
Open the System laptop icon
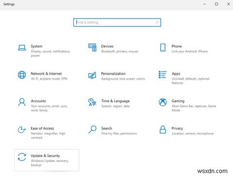tap(22, 48)
